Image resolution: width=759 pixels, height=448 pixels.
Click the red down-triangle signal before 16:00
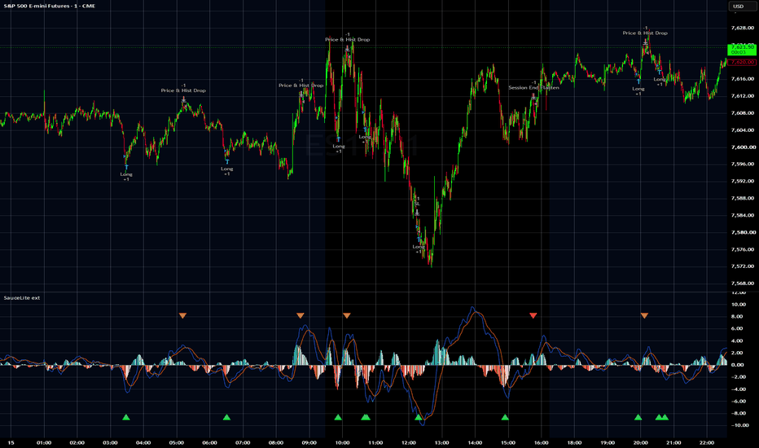click(x=533, y=316)
